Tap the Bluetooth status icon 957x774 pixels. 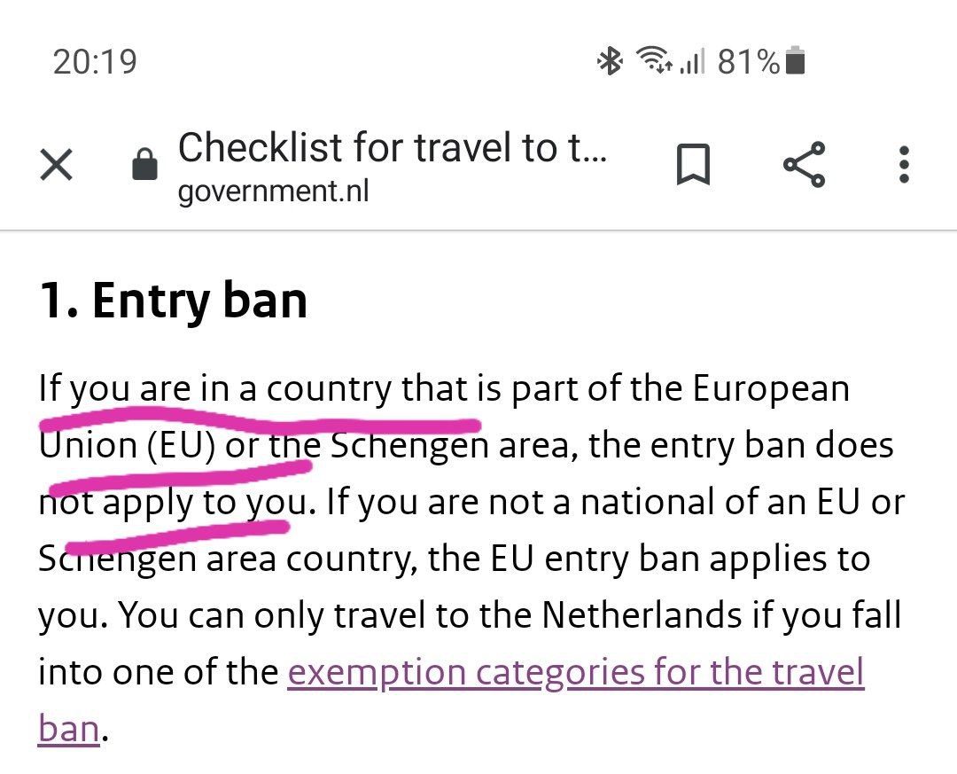610,61
